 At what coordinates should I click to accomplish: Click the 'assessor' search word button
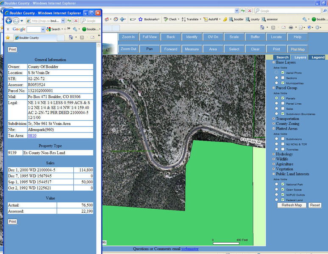(x=270, y=19)
